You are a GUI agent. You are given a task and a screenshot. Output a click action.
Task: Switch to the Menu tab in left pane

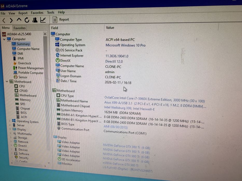[6, 28]
